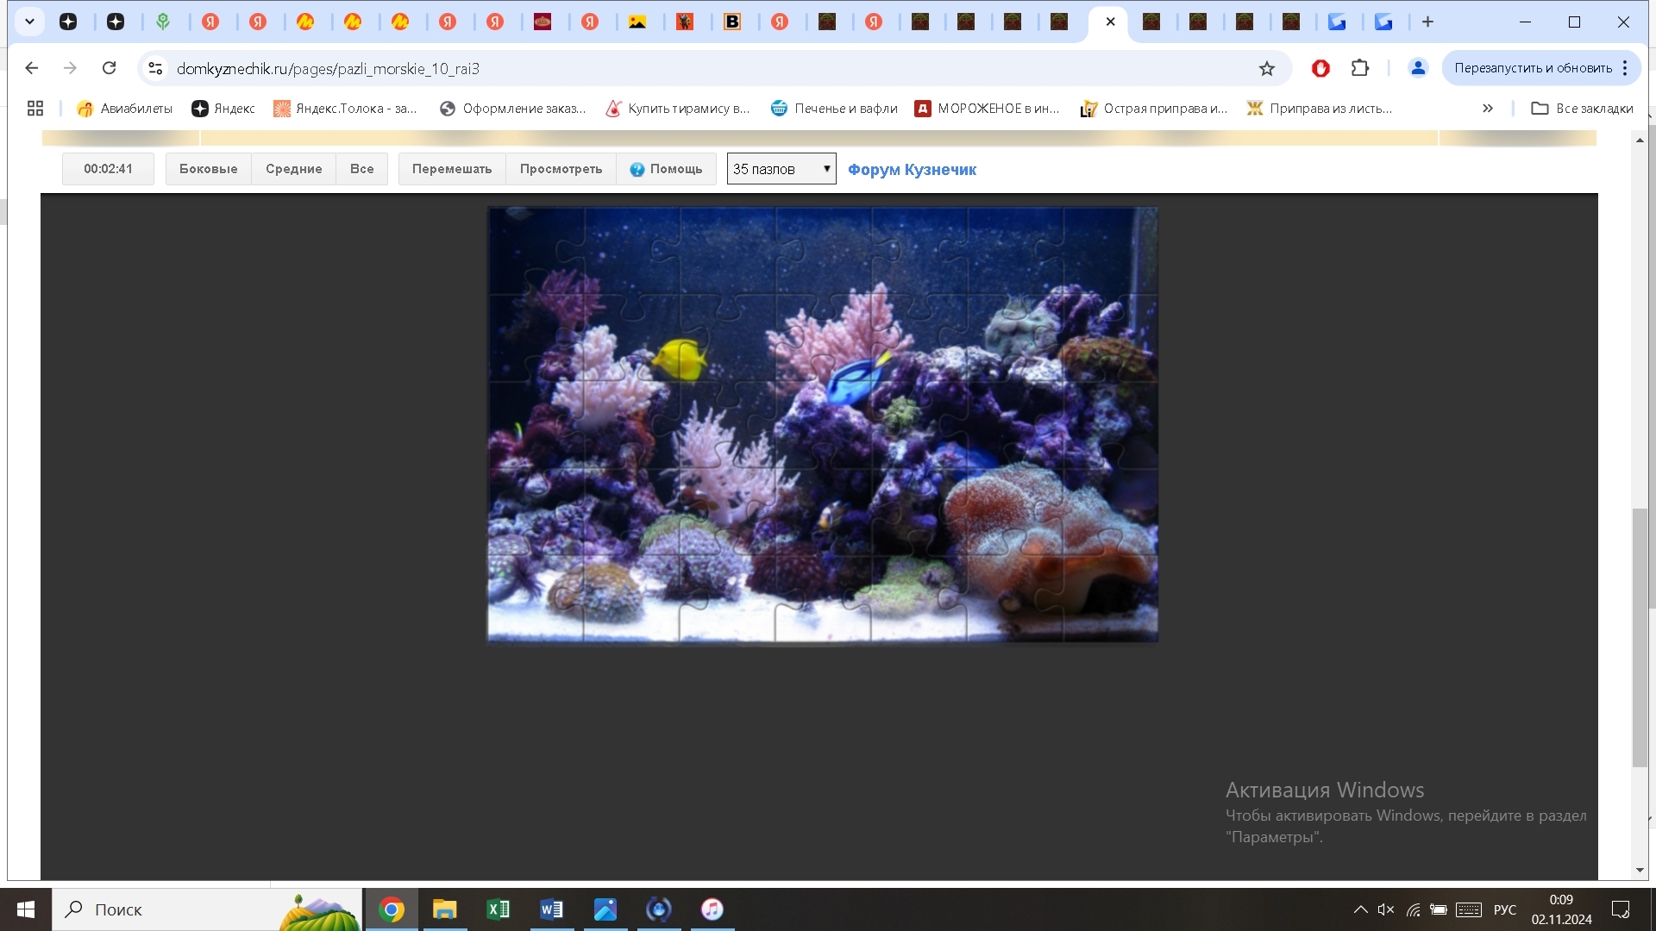The height and width of the screenshot is (931, 1656).
Task: Bookmark this page with the star
Action: (1266, 68)
